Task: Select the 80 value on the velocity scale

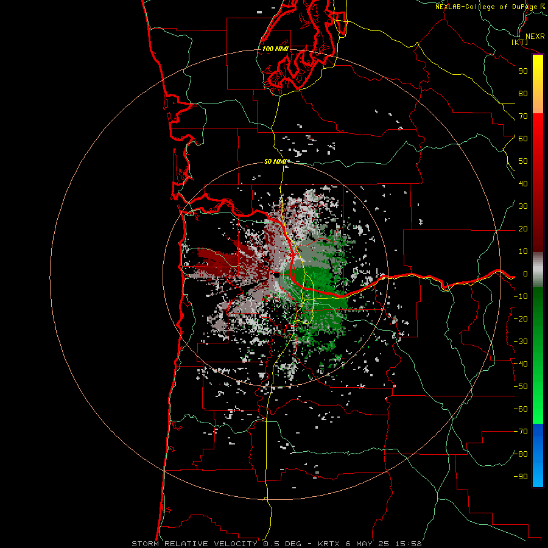Action: (x=523, y=94)
